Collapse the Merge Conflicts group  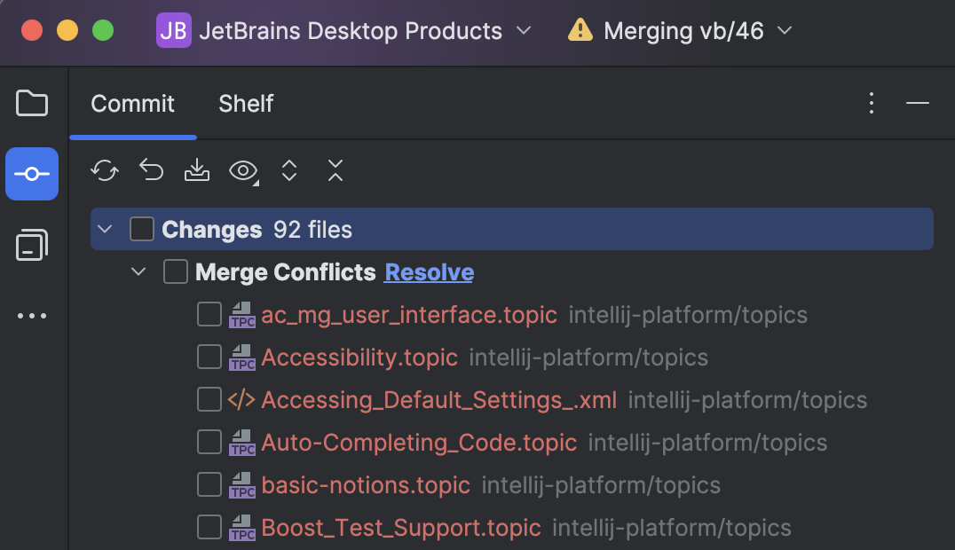pyautogui.click(x=138, y=271)
